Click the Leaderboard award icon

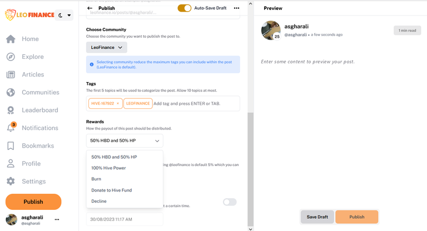tap(11, 110)
